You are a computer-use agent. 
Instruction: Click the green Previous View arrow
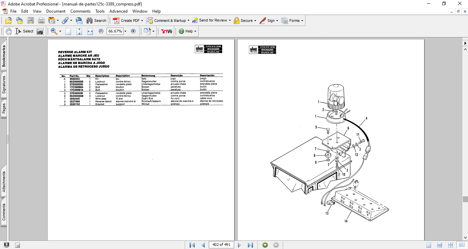(265, 245)
